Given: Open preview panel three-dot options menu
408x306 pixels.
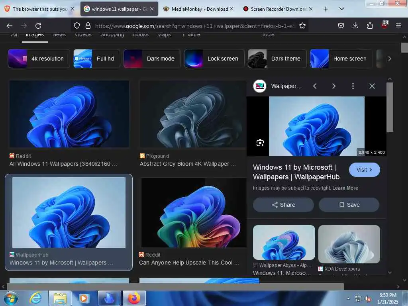Looking at the screenshot, I should click(x=353, y=86).
